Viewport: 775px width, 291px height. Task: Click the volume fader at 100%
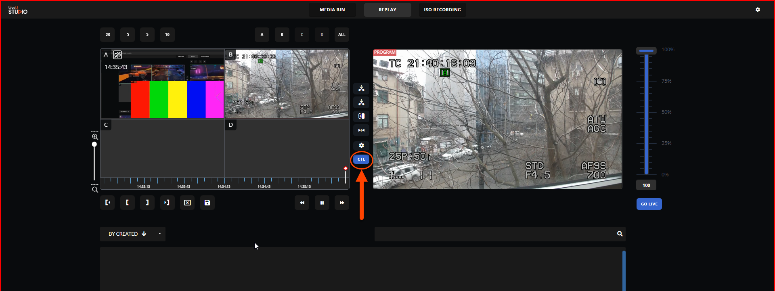tap(646, 51)
